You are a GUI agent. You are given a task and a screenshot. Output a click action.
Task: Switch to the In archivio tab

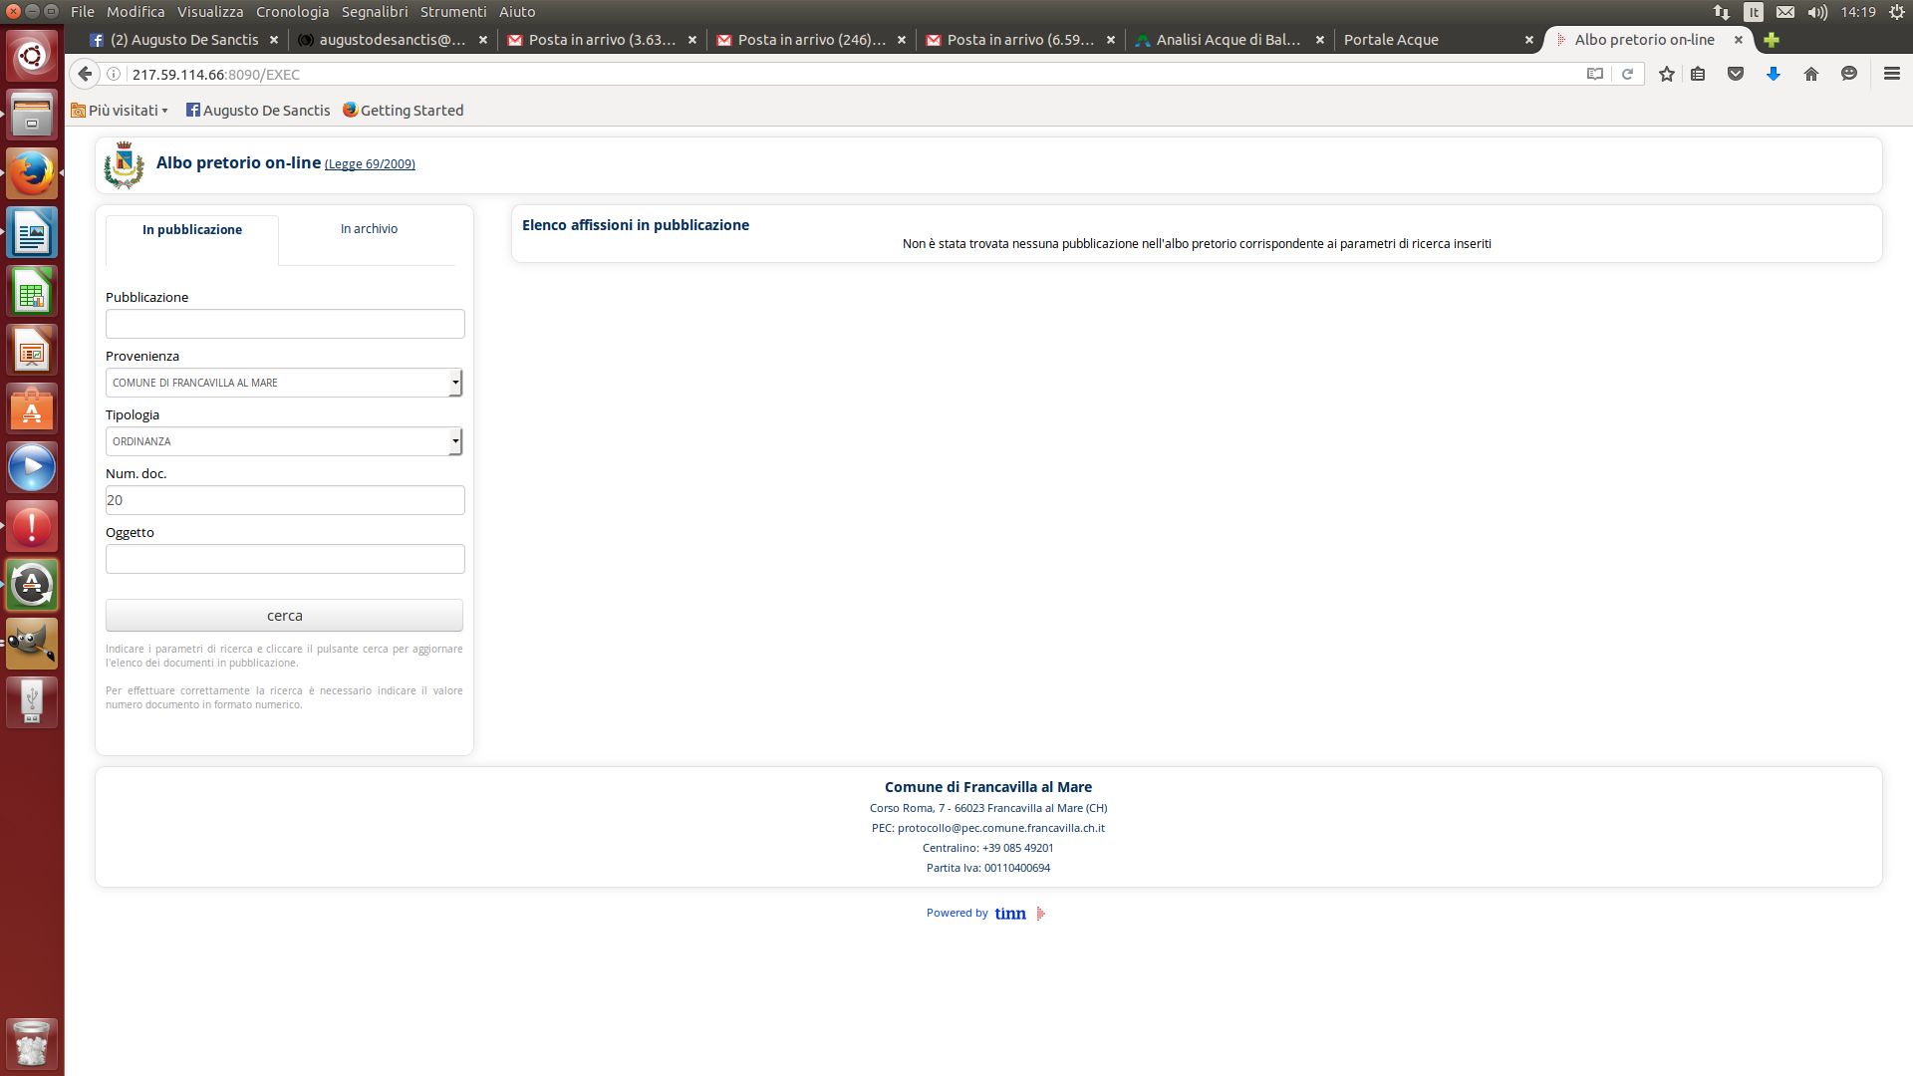click(x=369, y=229)
